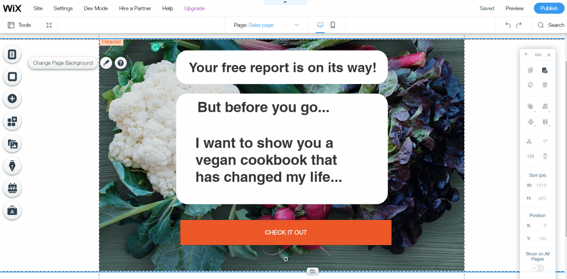The image size is (567, 279).
Task: Expand the section resize control below the header
Action: click(x=312, y=271)
